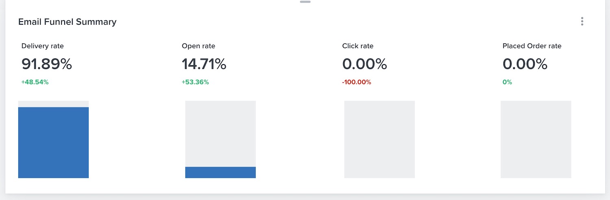The width and height of the screenshot is (610, 200).
Task: Click the empty gray Click rate bar
Action: [x=379, y=139]
